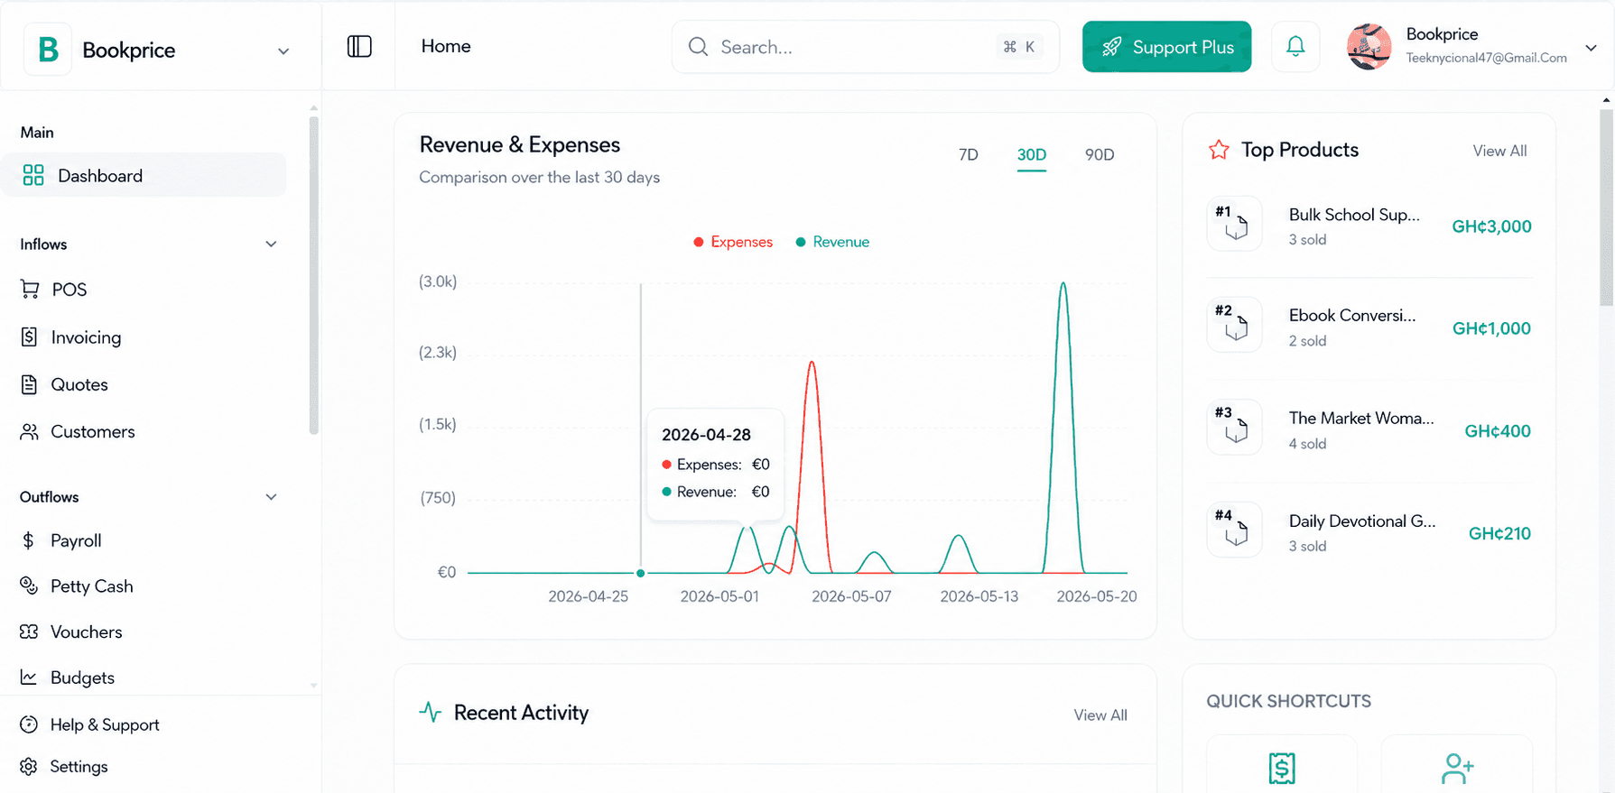Click the #1 product box icon
The height and width of the screenshot is (793, 1615).
click(1234, 224)
